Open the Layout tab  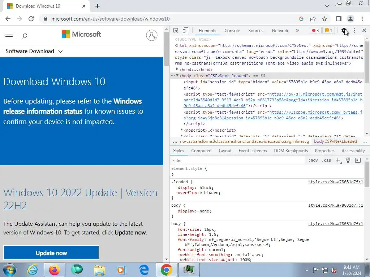click(225, 151)
